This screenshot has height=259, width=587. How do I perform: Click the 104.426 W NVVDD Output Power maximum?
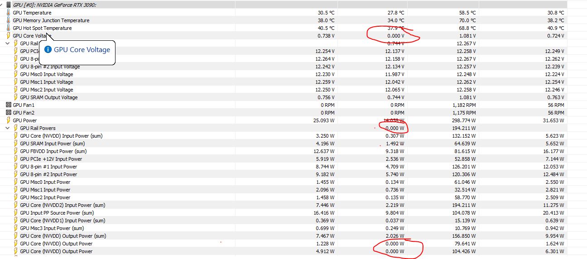(463, 251)
